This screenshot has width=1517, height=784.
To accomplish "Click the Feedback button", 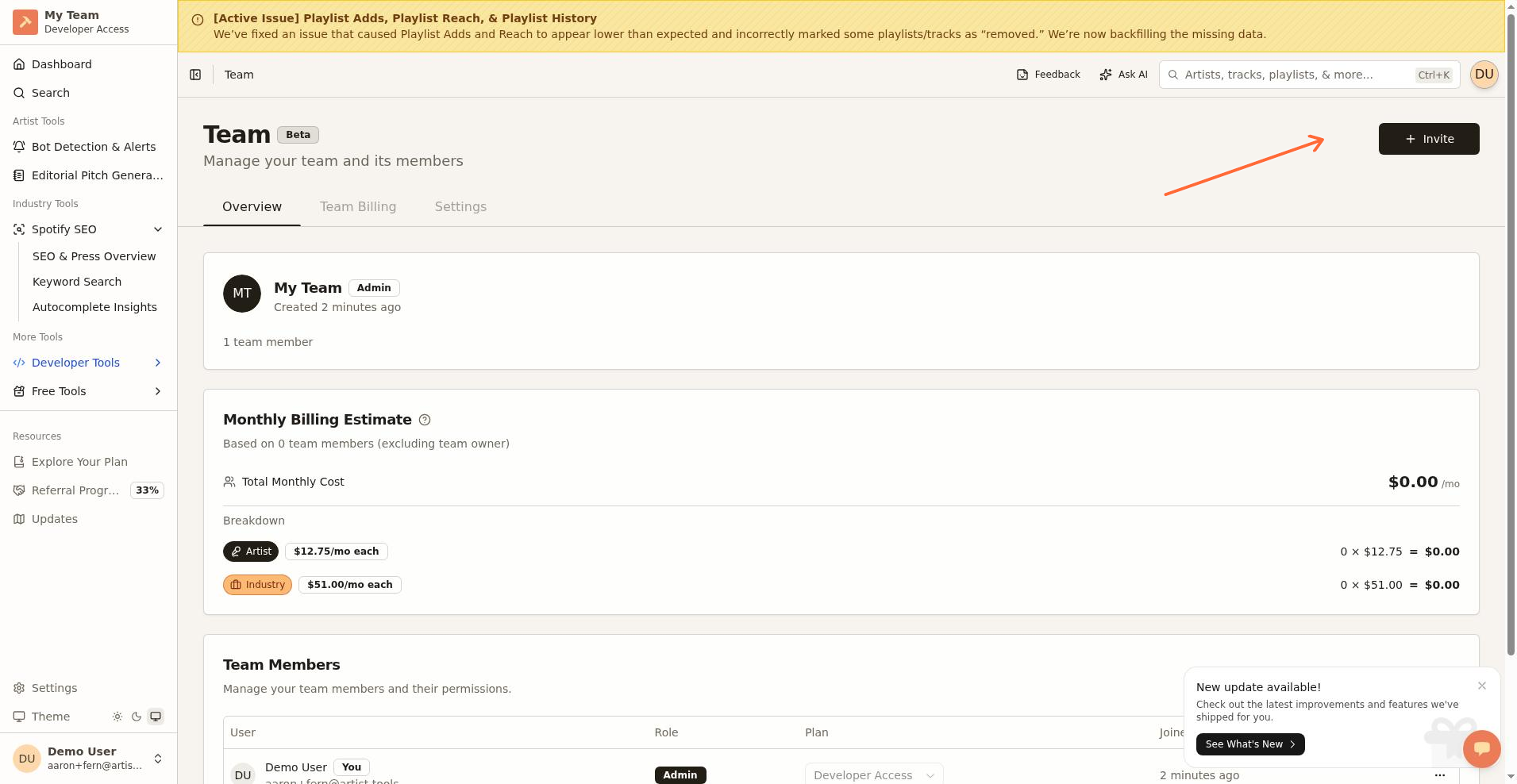I will coord(1048,75).
